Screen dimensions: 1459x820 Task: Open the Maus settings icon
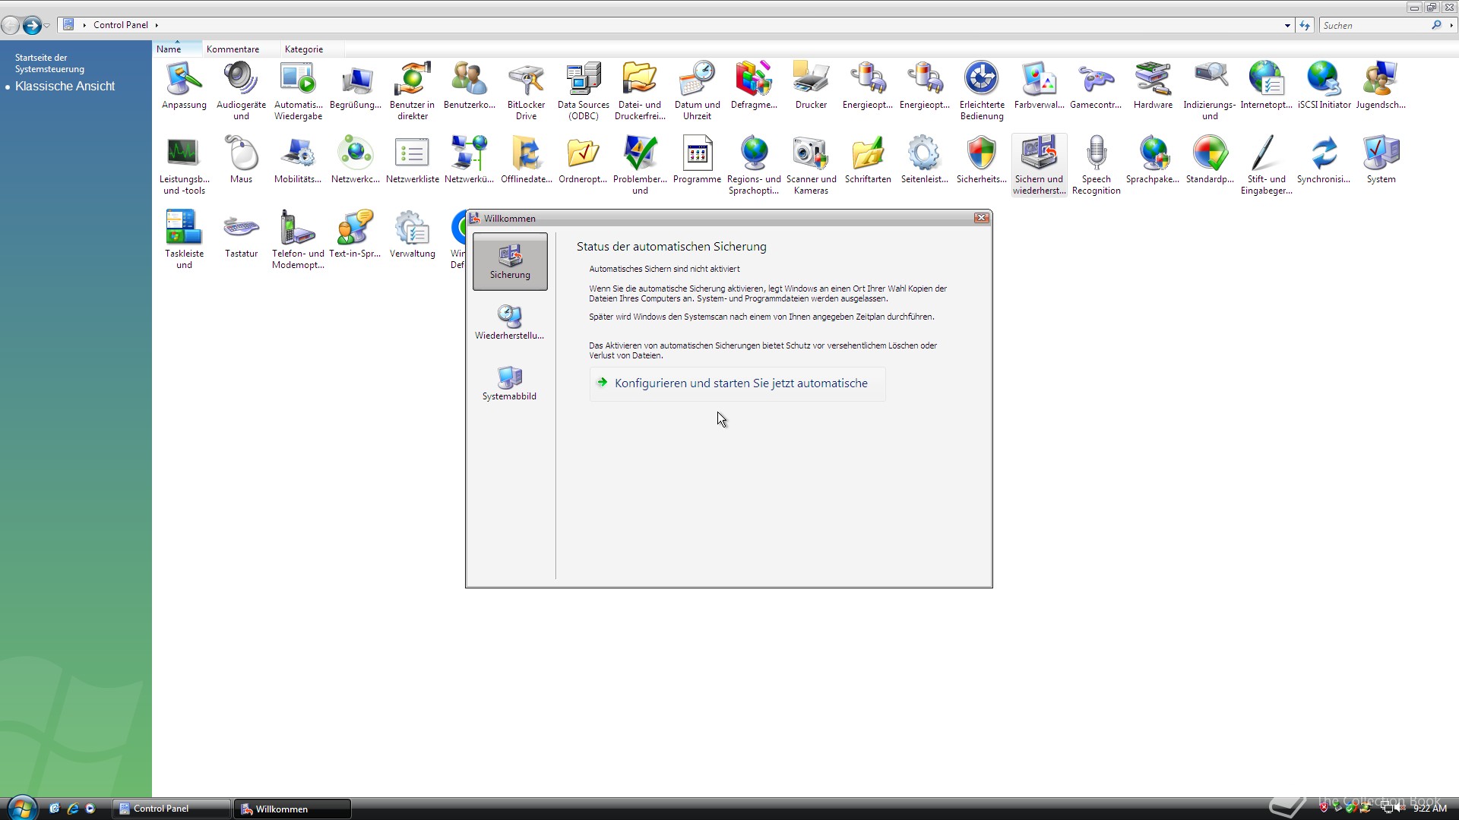coord(241,161)
